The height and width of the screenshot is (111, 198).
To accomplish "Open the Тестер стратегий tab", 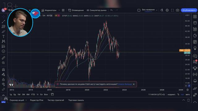I will [56, 100].
